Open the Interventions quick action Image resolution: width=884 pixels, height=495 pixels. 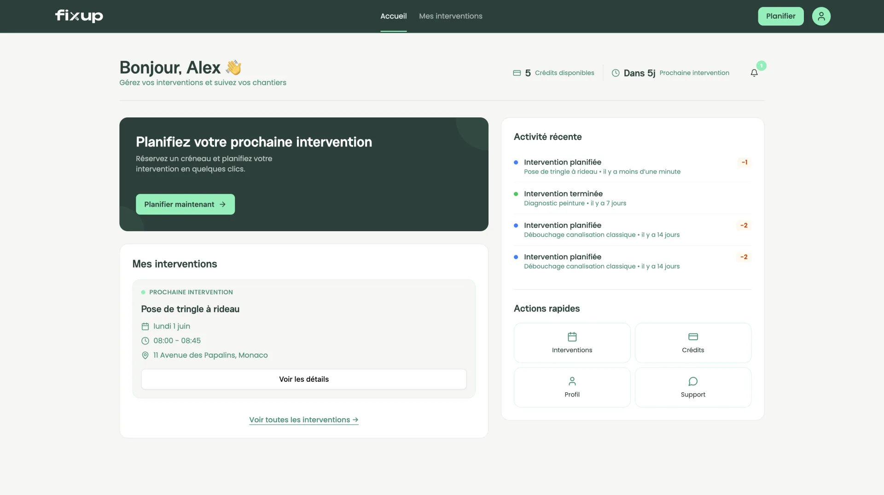(572, 343)
